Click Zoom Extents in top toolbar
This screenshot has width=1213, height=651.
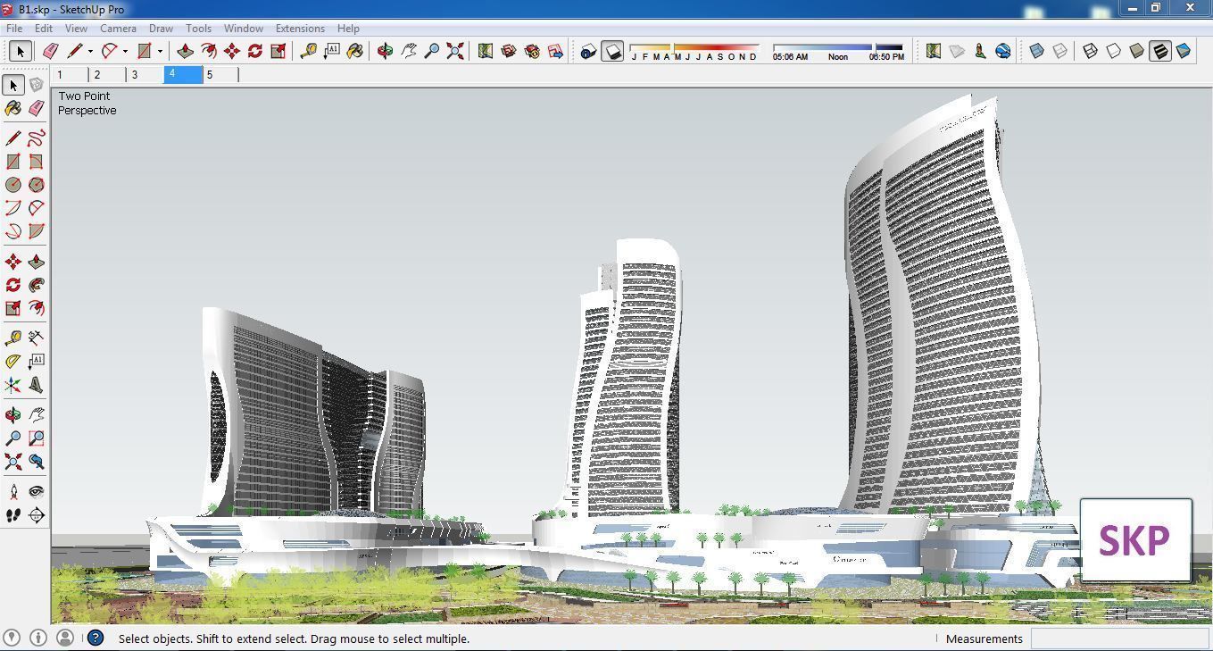point(455,52)
